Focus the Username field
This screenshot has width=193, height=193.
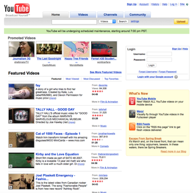pos(159,54)
